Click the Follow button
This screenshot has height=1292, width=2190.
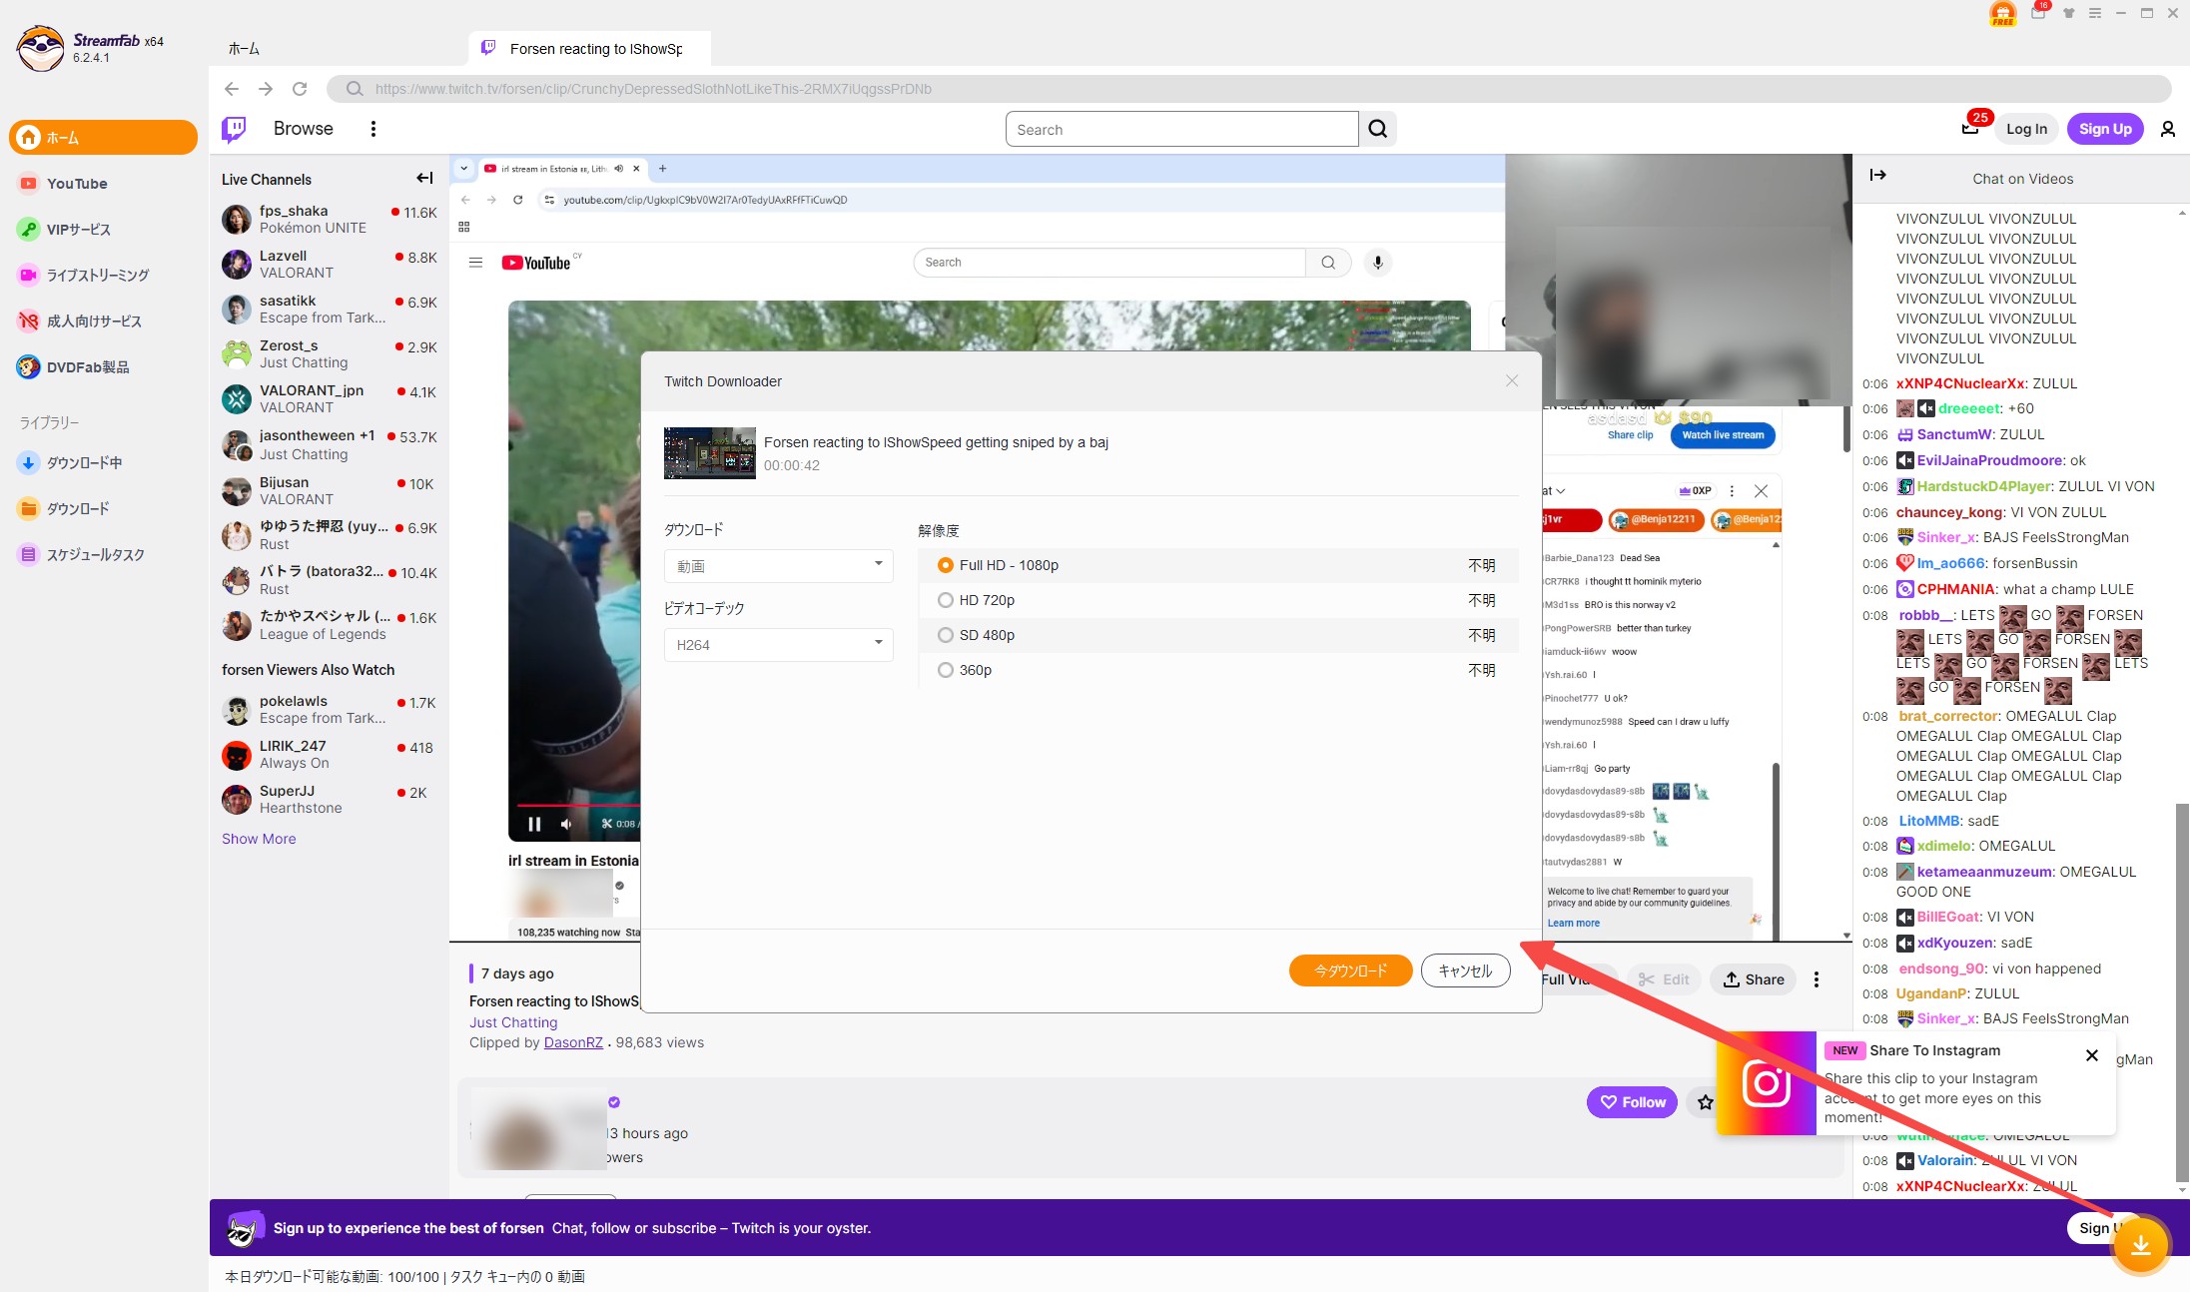click(1632, 1102)
